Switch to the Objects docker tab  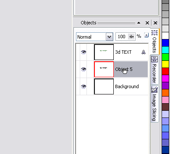[155, 42]
